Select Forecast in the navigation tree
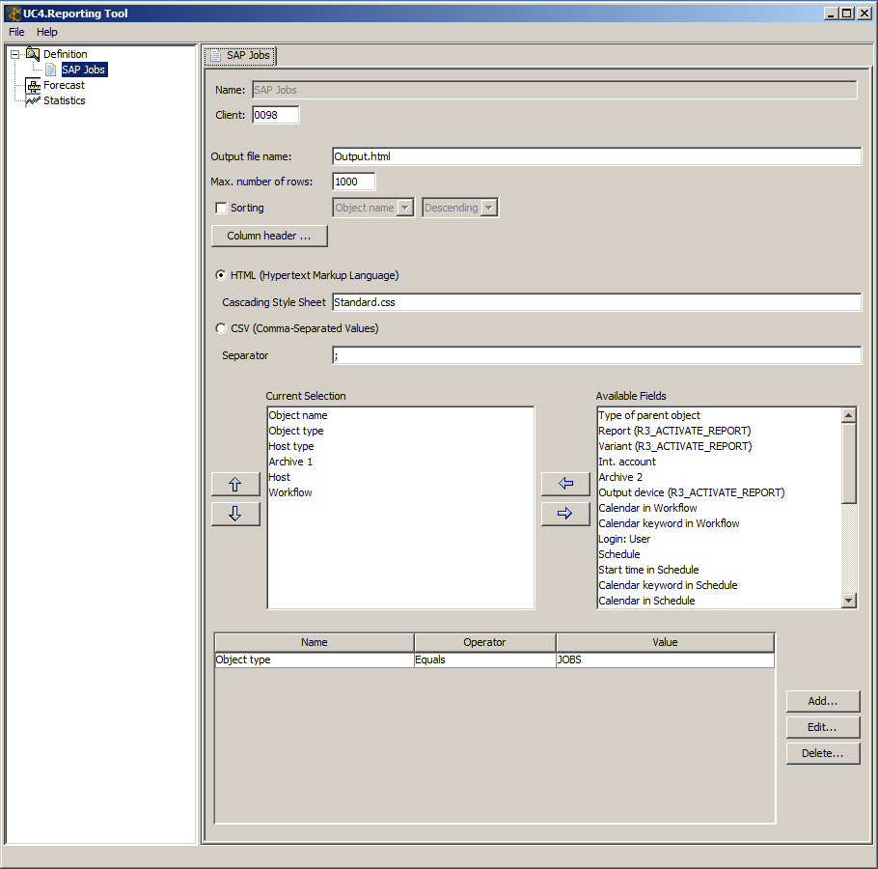The image size is (878, 869). tap(64, 85)
